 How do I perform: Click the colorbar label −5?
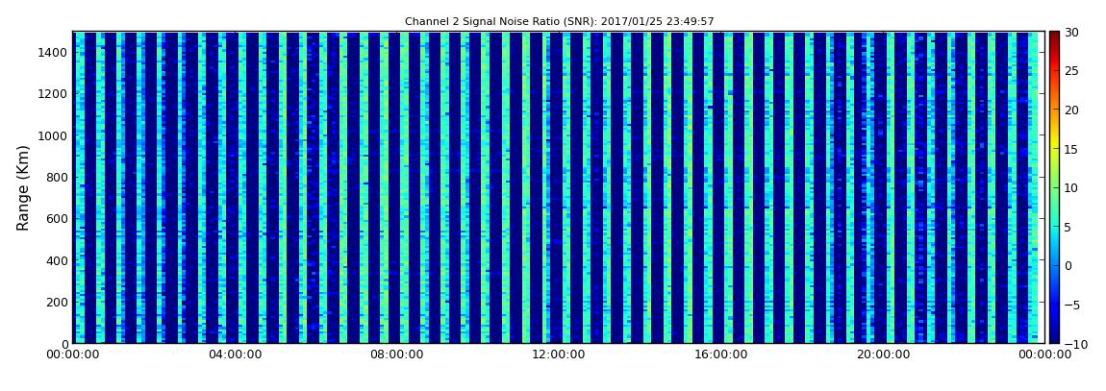click(x=1072, y=305)
